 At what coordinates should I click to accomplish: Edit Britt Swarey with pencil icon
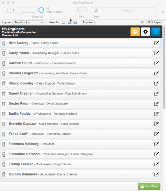coord(156,43)
